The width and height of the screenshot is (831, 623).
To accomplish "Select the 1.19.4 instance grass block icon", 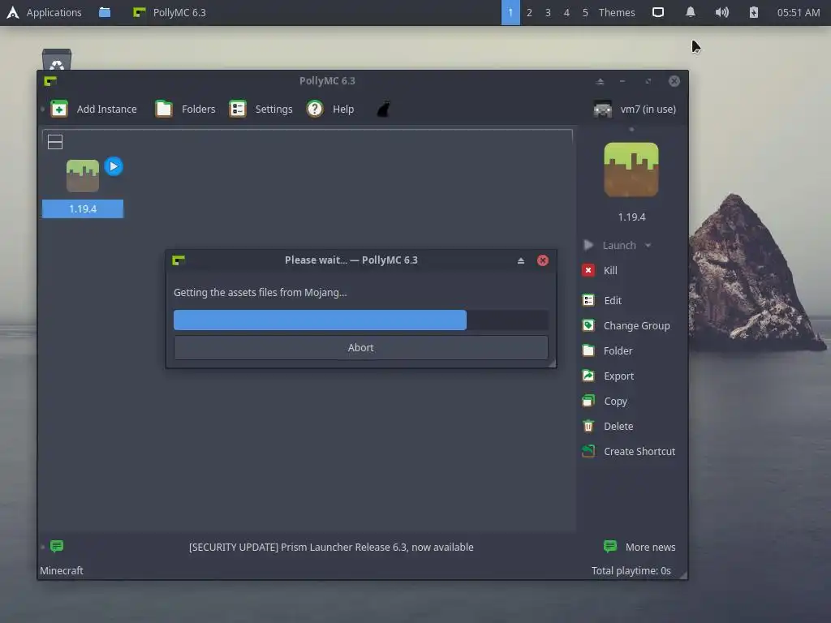I will (83, 176).
